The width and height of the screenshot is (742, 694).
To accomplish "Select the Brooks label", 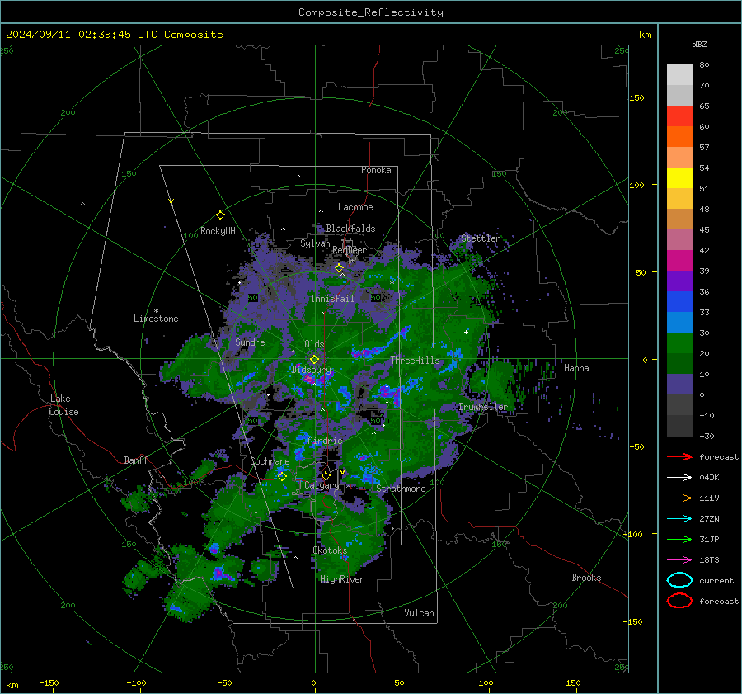I will point(586,578).
